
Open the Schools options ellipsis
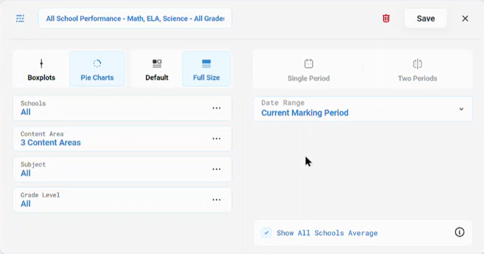(217, 108)
